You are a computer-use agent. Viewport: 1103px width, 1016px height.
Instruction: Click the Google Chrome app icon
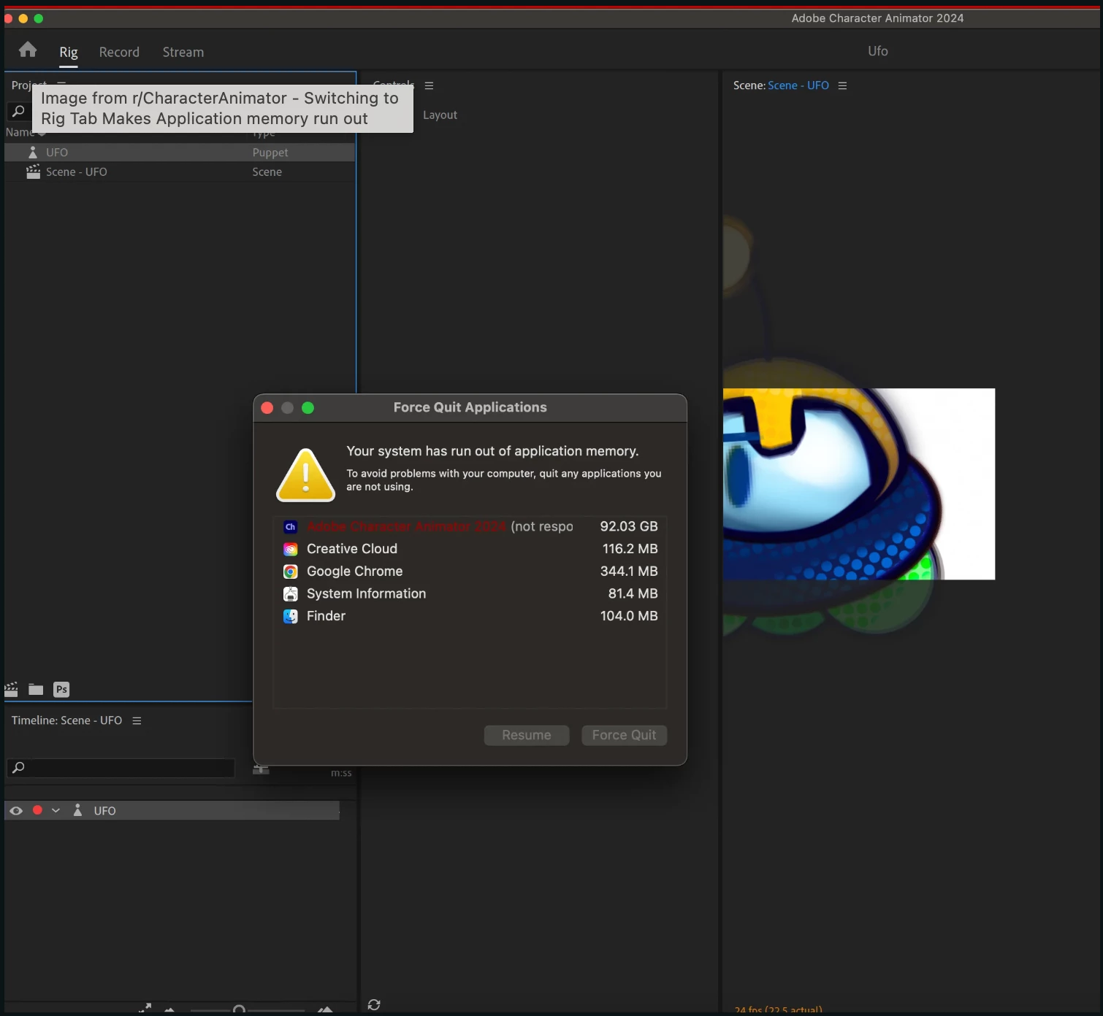291,571
